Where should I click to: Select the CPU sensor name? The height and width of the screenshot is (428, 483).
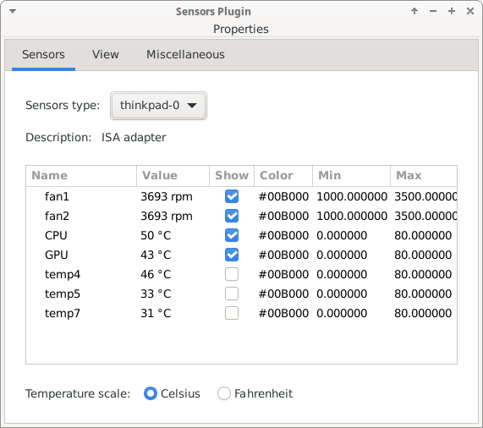click(x=56, y=235)
